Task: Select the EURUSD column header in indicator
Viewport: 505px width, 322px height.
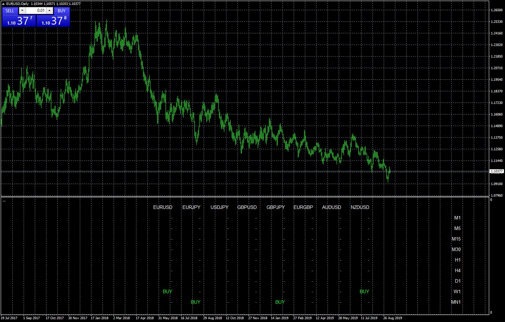Action: pos(163,207)
